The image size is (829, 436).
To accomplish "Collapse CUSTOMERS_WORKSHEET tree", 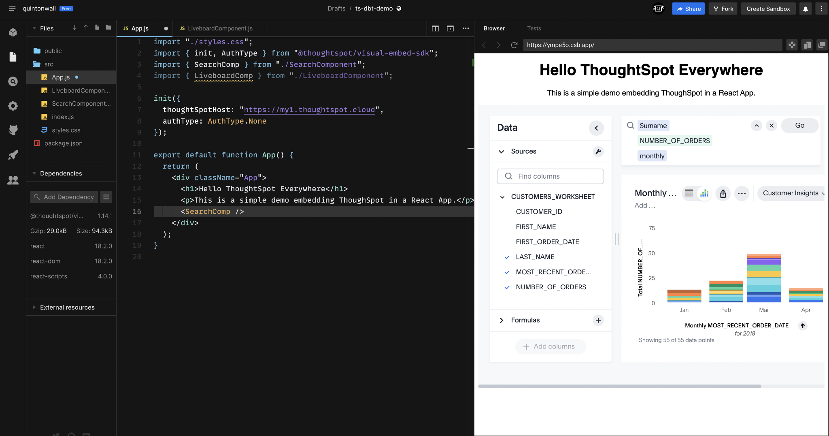I will tap(502, 197).
